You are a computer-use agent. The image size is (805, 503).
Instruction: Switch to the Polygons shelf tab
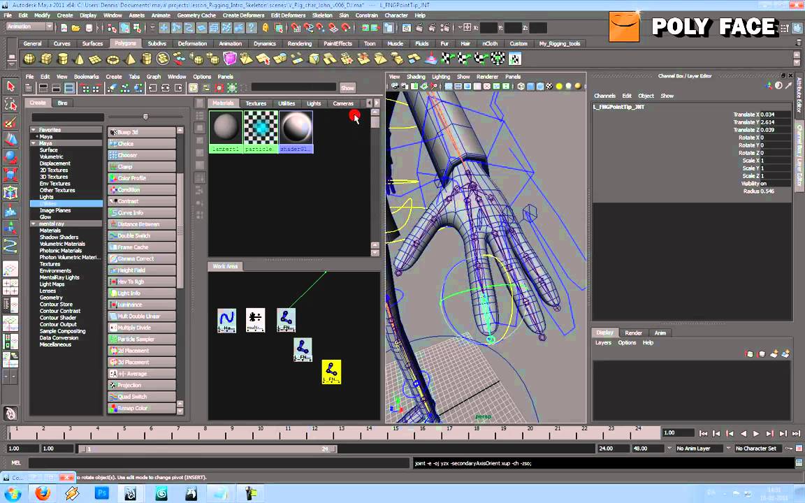pyautogui.click(x=125, y=43)
